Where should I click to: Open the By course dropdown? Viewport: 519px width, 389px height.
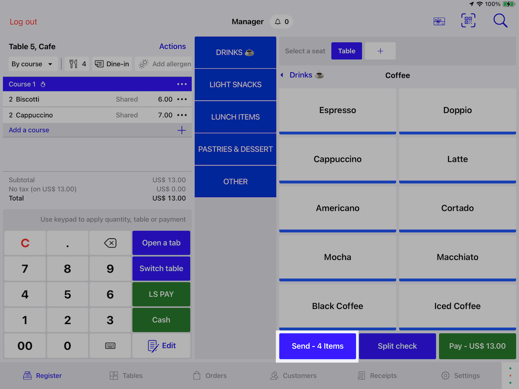coord(33,64)
